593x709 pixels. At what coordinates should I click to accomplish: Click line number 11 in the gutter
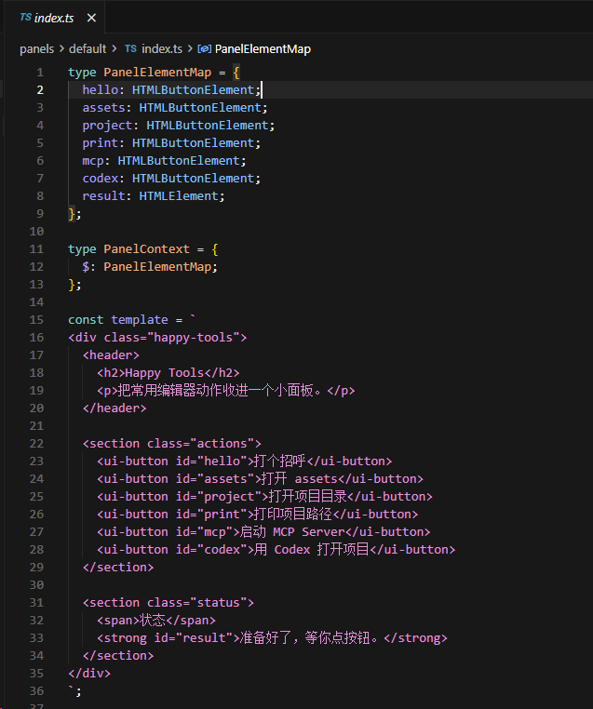(x=36, y=249)
